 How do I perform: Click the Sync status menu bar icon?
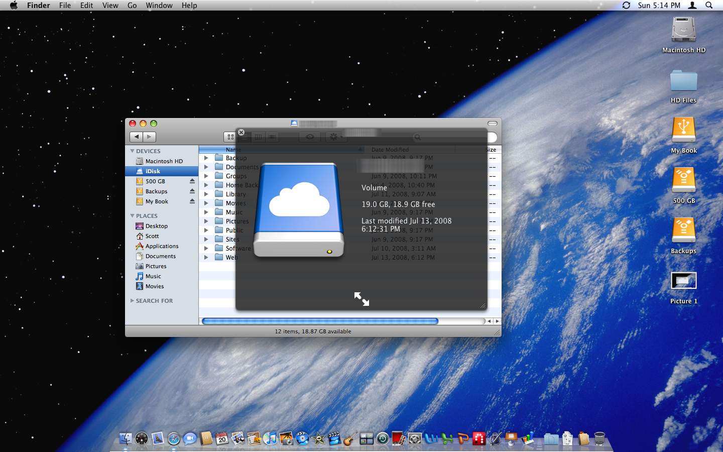(626, 6)
